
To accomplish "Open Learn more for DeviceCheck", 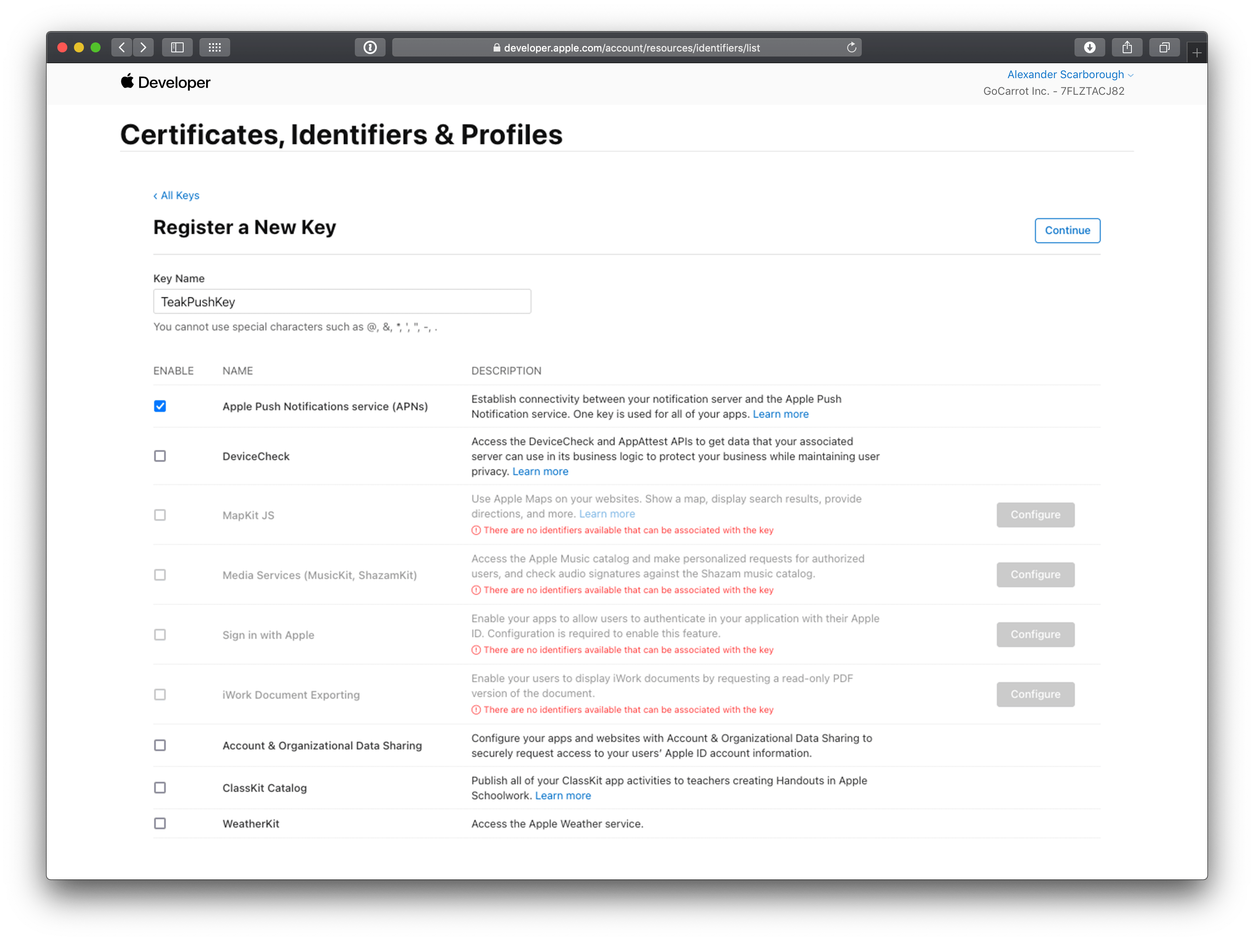I will point(540,471).
